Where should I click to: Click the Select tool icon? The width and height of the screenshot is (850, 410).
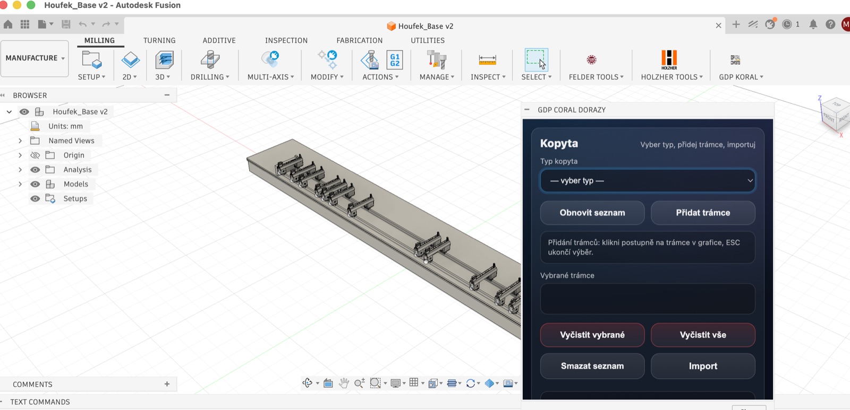(536, 60)
